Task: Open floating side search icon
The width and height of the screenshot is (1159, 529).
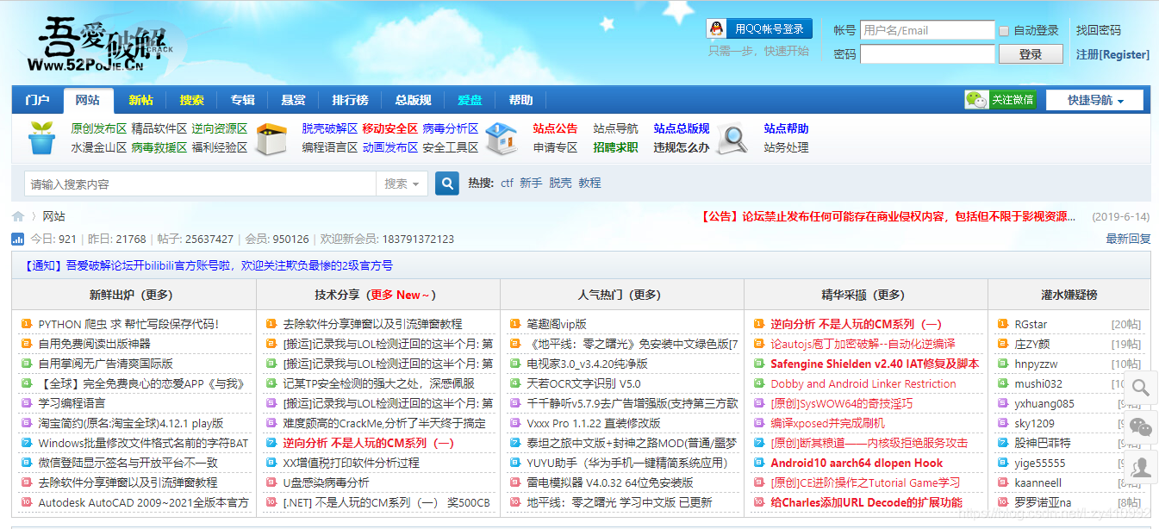Action: coord(1141,388)
